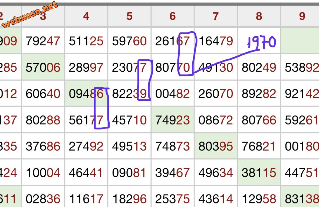This screenshot has width=319, height=207.
Task: Click the number 80288
Action: coord(43,120)
